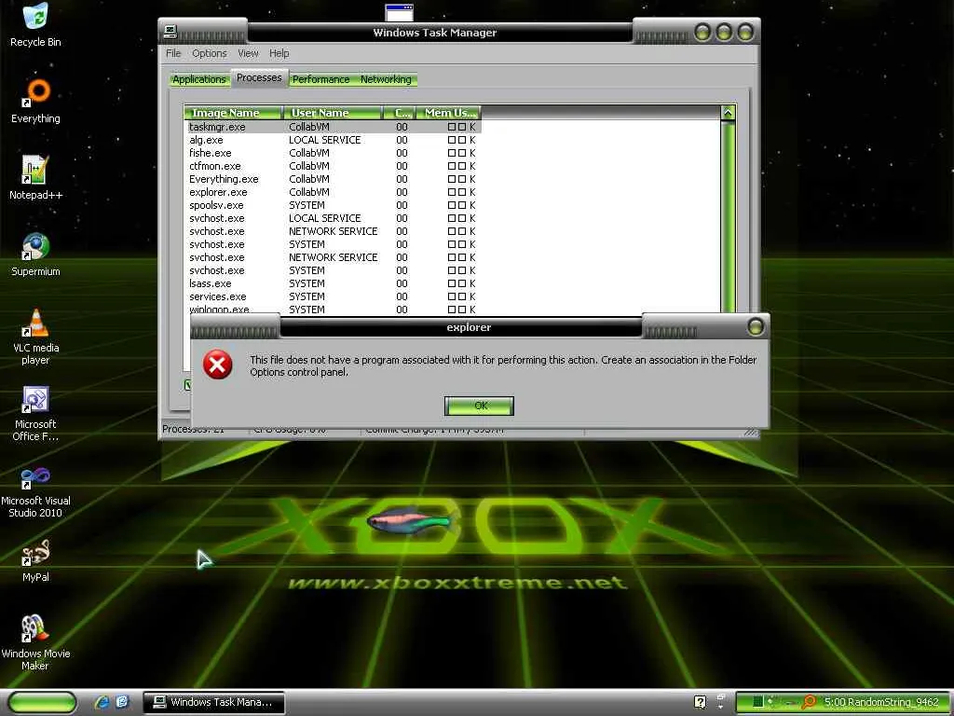Viewport: 954px width, 716px height.
Task: Switch to the Networking tab
Action: [x=386, y=79]
